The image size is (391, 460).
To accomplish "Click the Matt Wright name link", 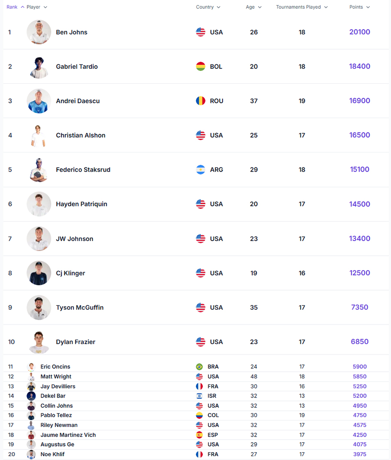I will point(56,377).
